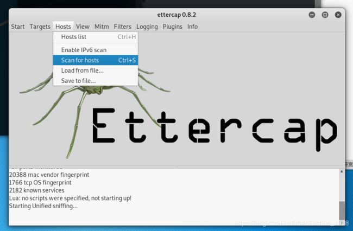353x231 pixels.
Task: Open the View menu
Action: (83, 27)
